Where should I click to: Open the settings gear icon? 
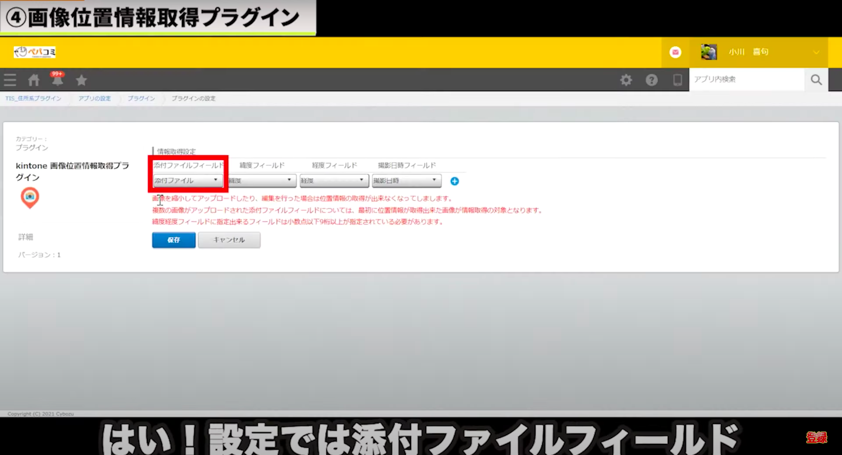(626, 80)
